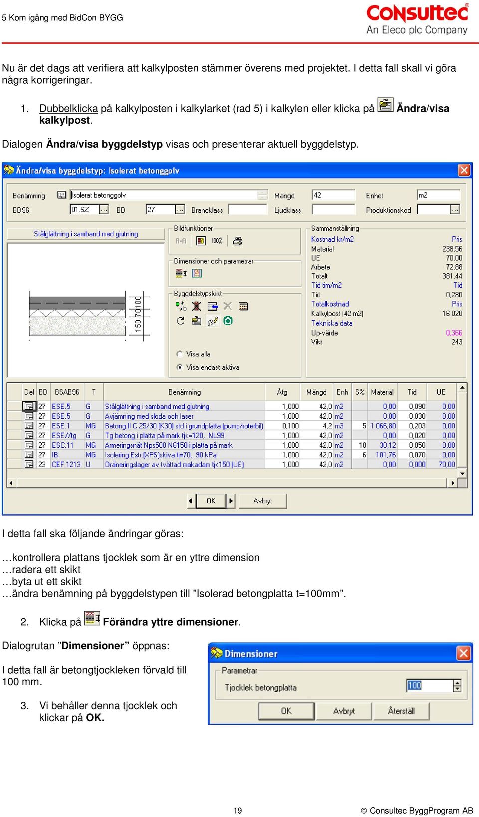Click the pencil edit icon in Byggdelstypskikt
479x817 pixels.
pyautogui.click(x=213, y=321)
